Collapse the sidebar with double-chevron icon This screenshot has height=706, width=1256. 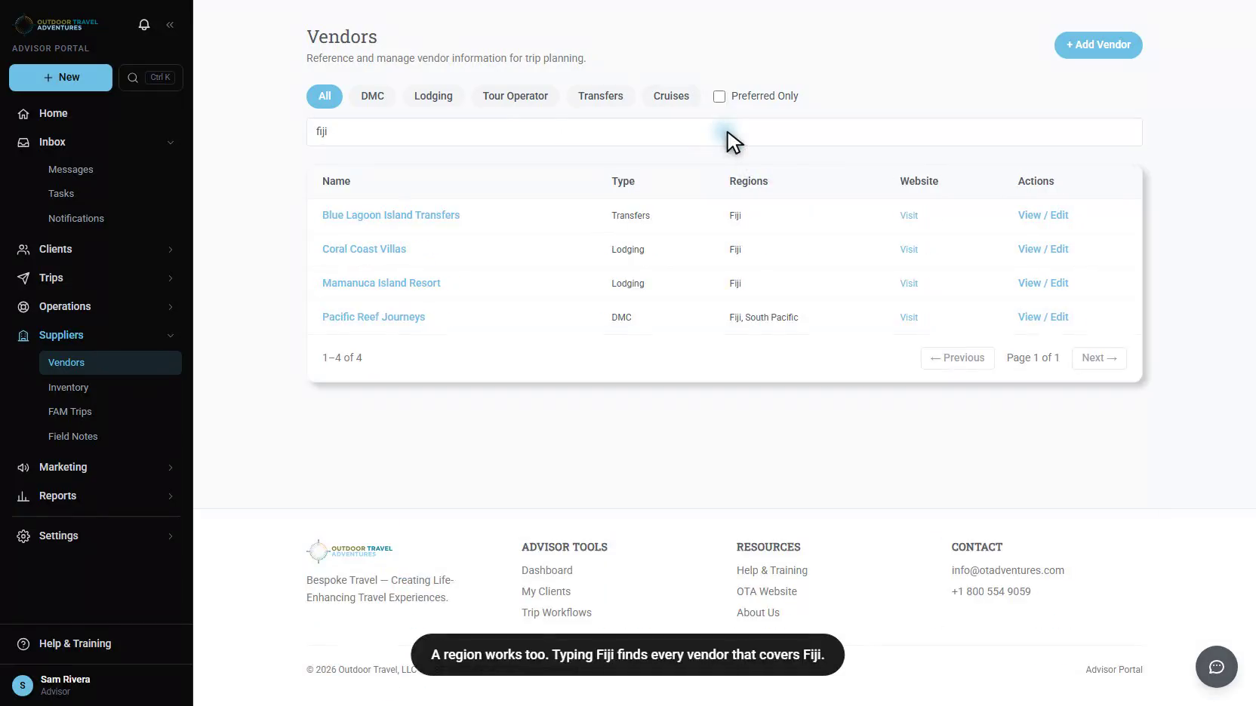(x=170, y=25)
